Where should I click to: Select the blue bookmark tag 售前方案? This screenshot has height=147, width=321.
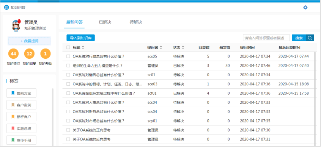21,93
